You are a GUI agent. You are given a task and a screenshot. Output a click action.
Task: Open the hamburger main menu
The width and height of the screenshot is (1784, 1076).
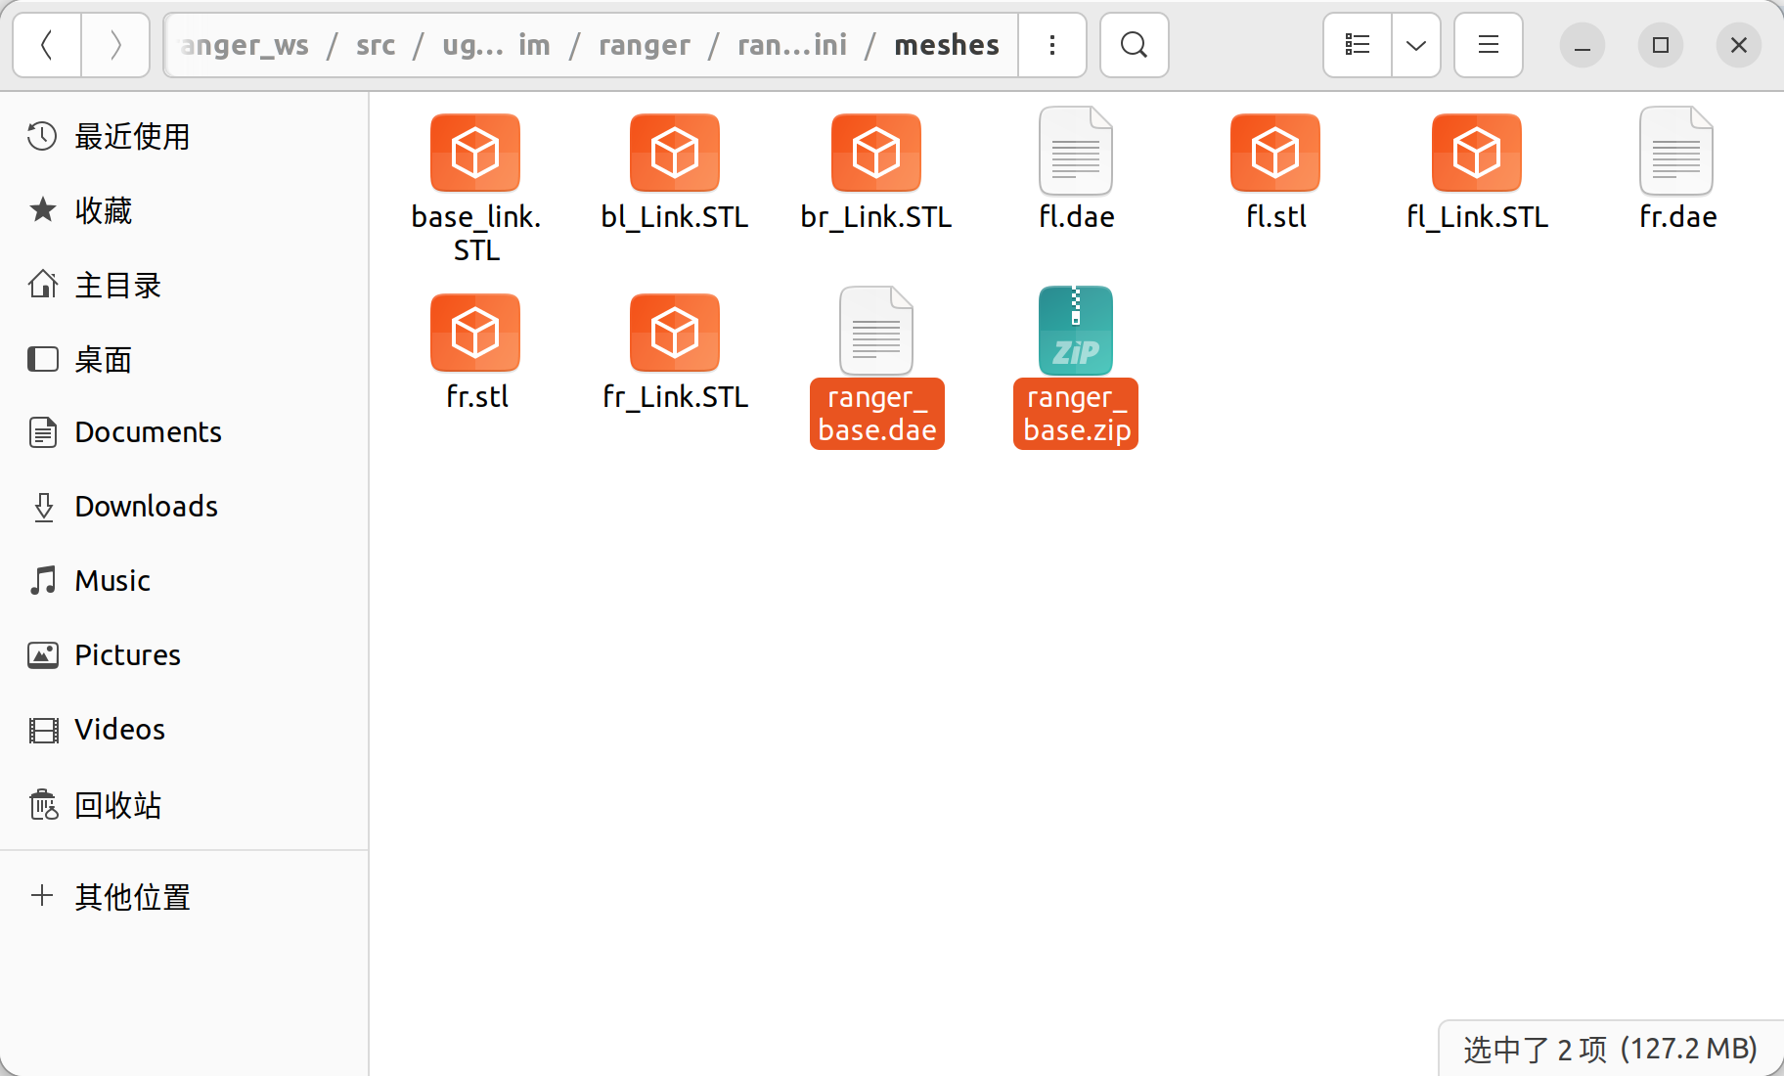[x=1489, y=45]
